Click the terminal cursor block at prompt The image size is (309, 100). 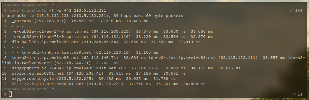tap(11, 94)
